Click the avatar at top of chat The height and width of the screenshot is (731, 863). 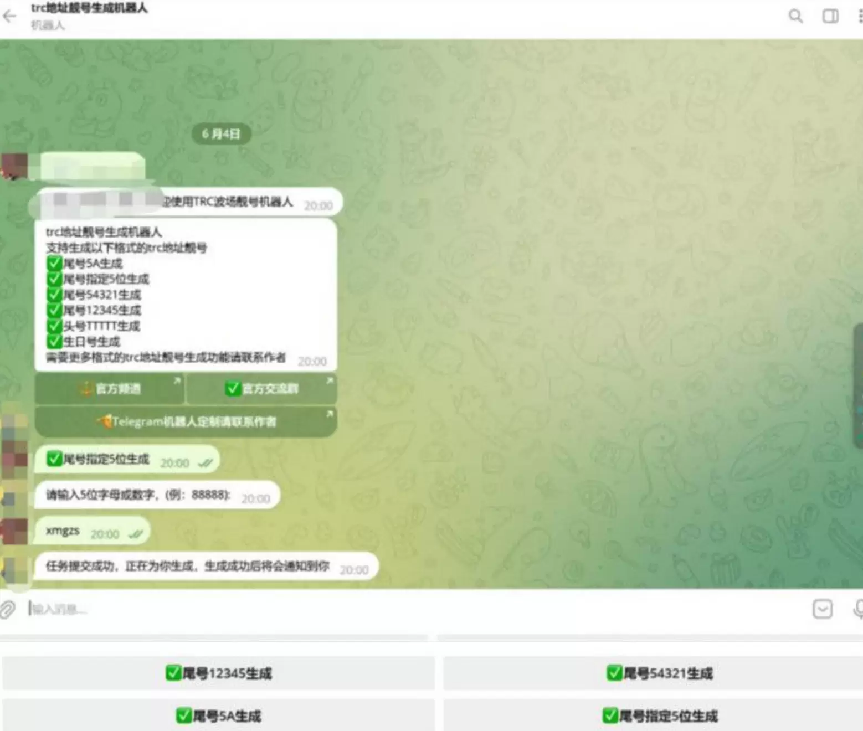(x=14, y=166)
